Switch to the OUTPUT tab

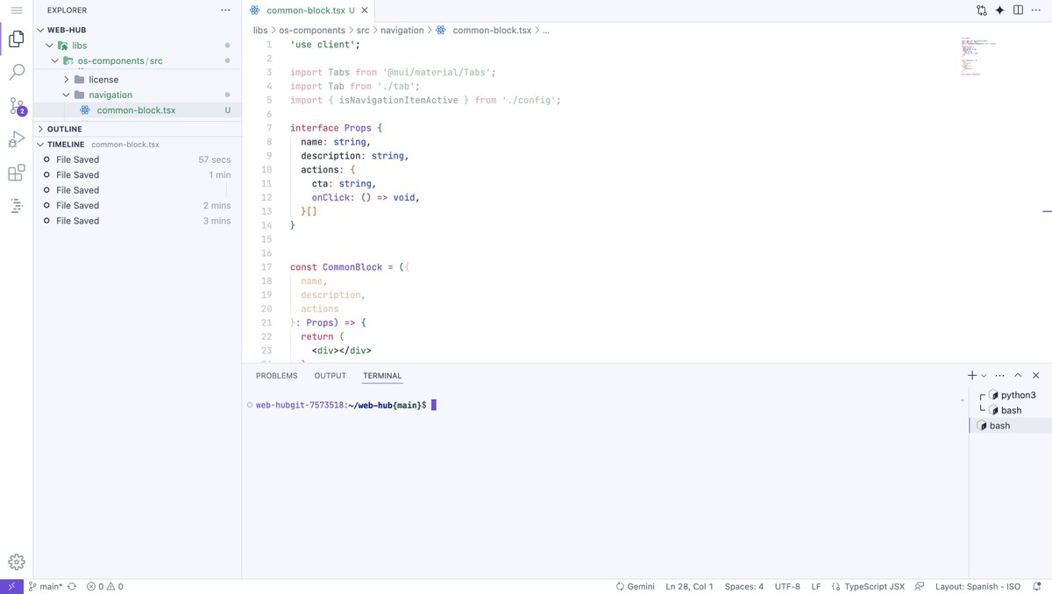[331, 375]
